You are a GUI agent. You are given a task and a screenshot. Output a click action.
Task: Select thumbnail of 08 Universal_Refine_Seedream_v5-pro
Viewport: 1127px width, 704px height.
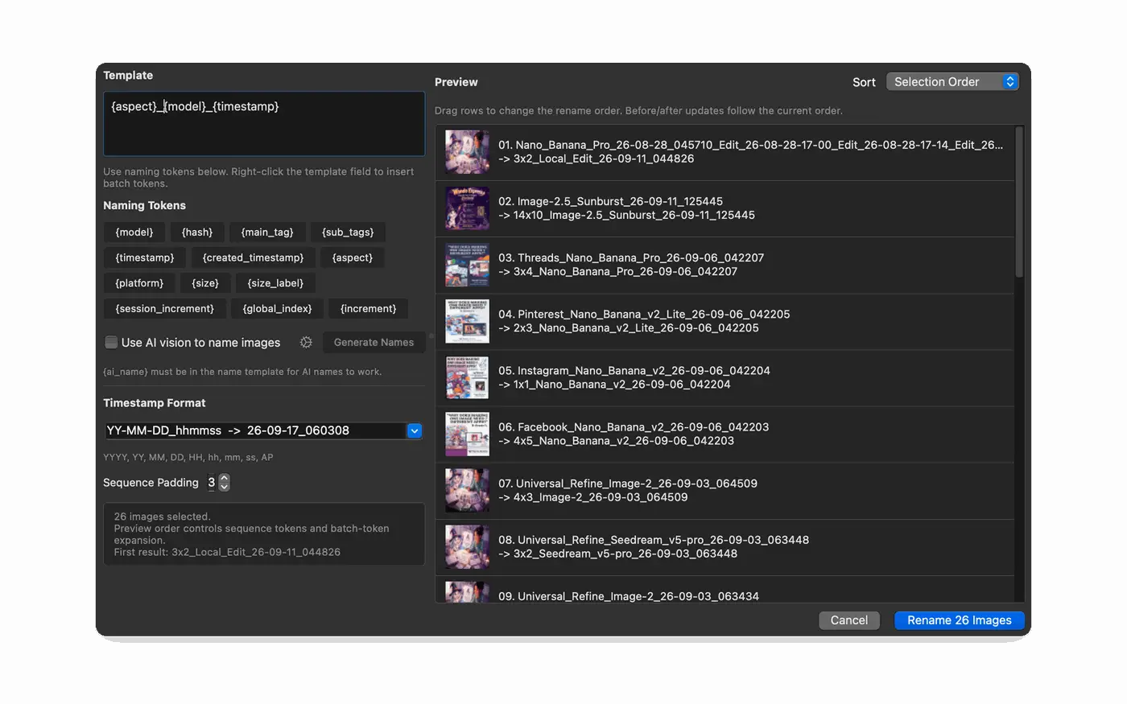click(x=467, y=546)
